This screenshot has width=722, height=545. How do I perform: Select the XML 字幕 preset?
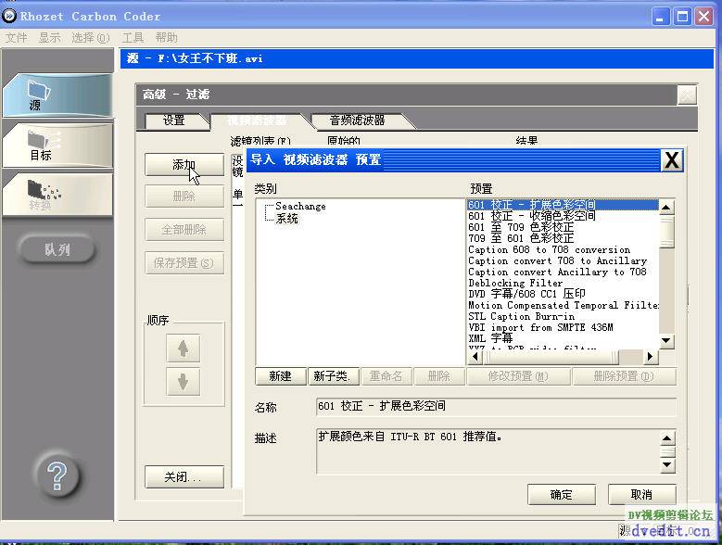click(563, 338)
